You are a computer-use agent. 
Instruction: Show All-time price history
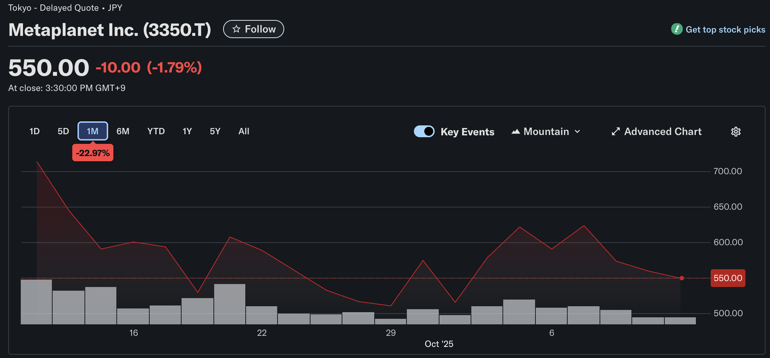(244, 131)
